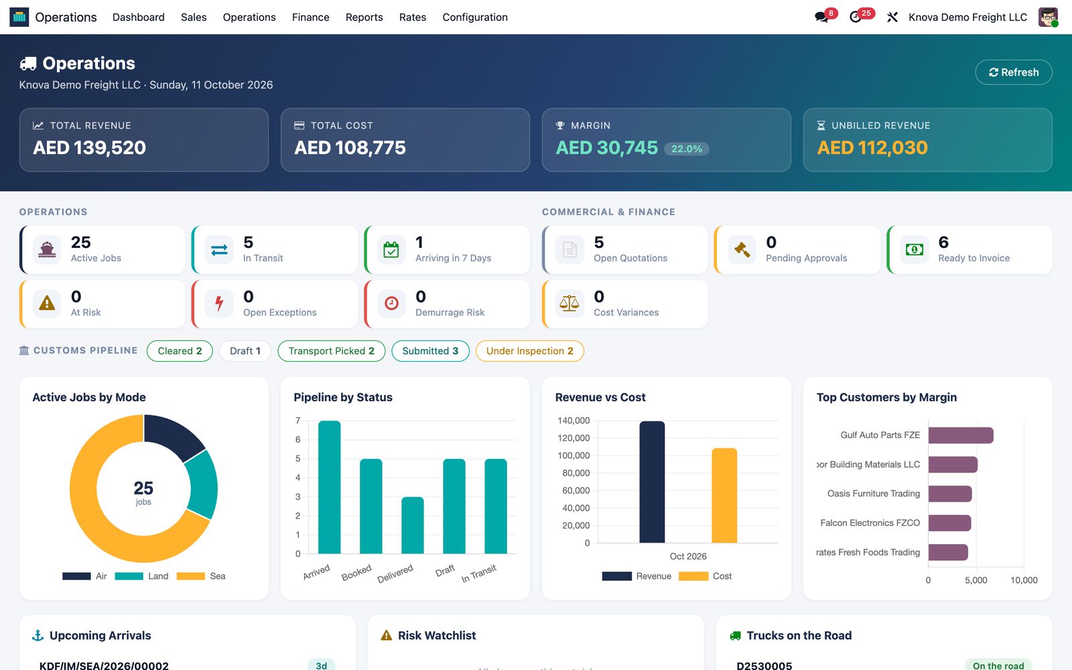Filter customs by Transport Picked 2 pill

point(332,351)
